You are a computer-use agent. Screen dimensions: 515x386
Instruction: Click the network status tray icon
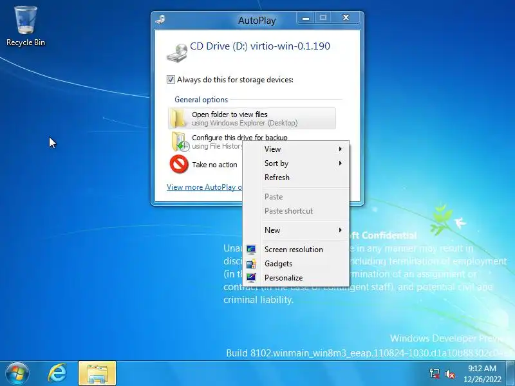(x=435, y=374)
